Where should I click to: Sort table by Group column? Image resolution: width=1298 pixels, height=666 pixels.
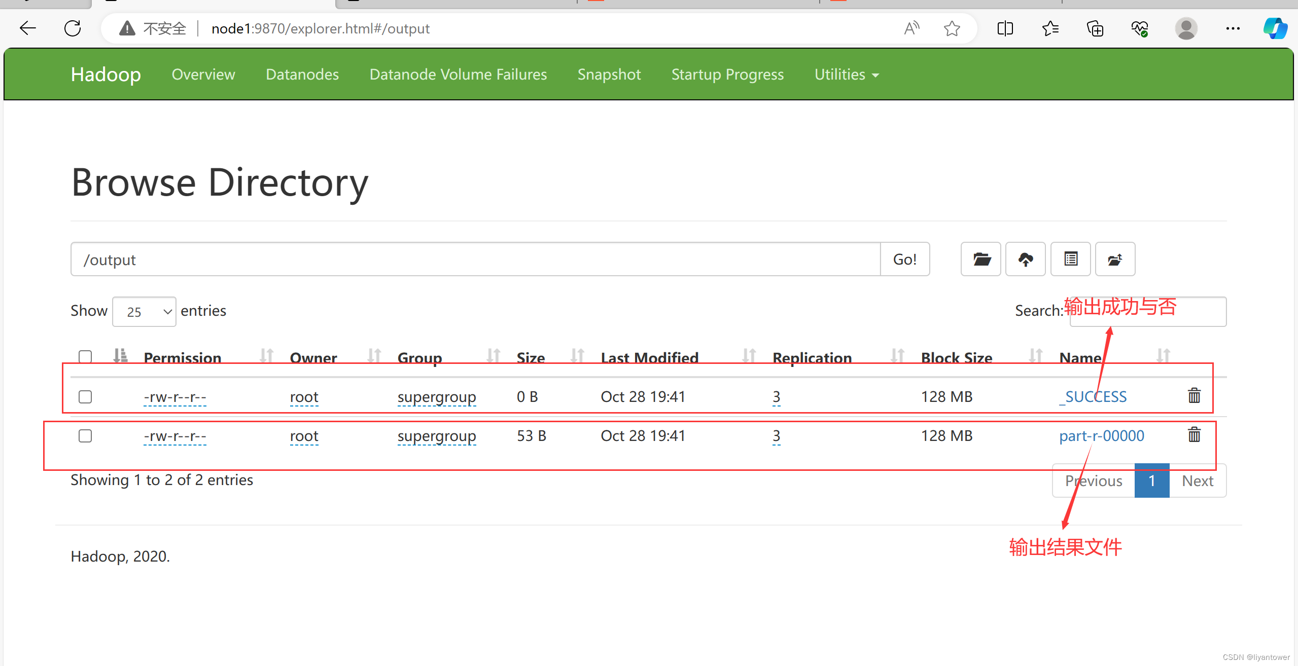pos(494,356)
